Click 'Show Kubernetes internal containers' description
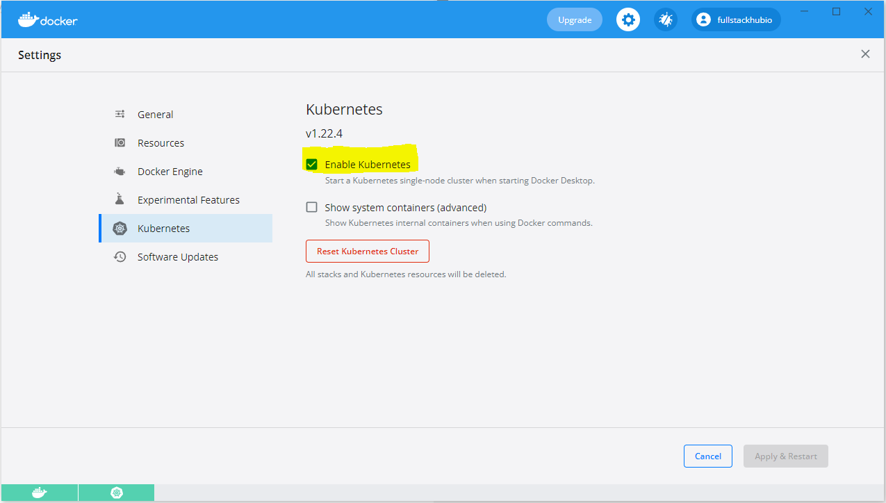The width and height of the screenshot is (886, 503). click(x=459, y=223)
